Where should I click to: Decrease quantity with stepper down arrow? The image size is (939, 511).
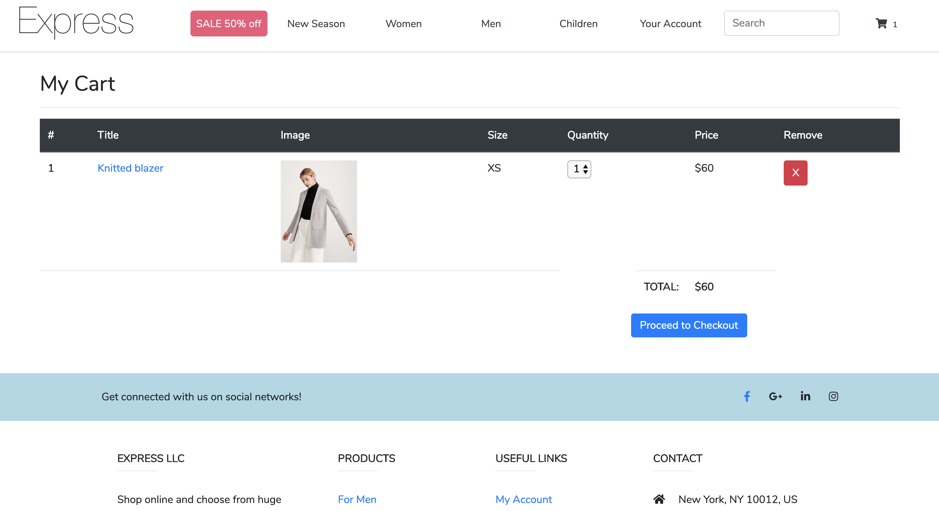(x=585, y=172)
